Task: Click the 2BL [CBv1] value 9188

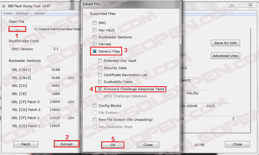Action: 55,70
